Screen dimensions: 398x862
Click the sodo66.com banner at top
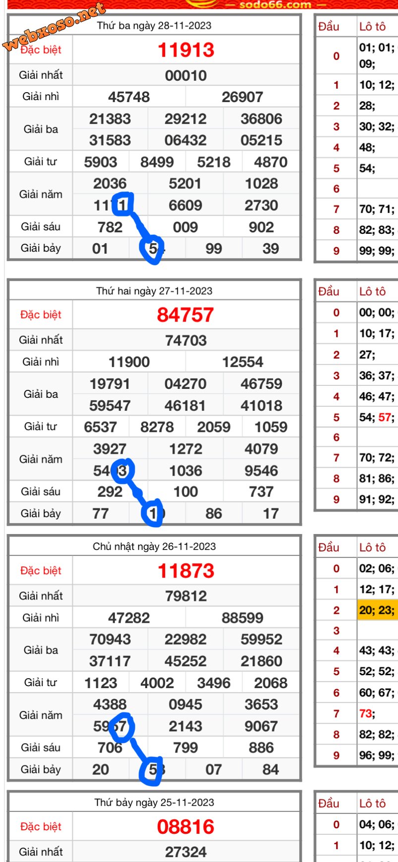tap(275, 5)
